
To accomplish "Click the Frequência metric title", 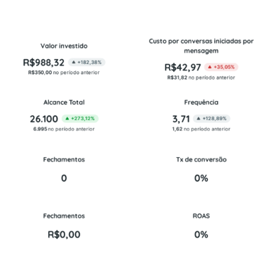I will pos(201,102).
